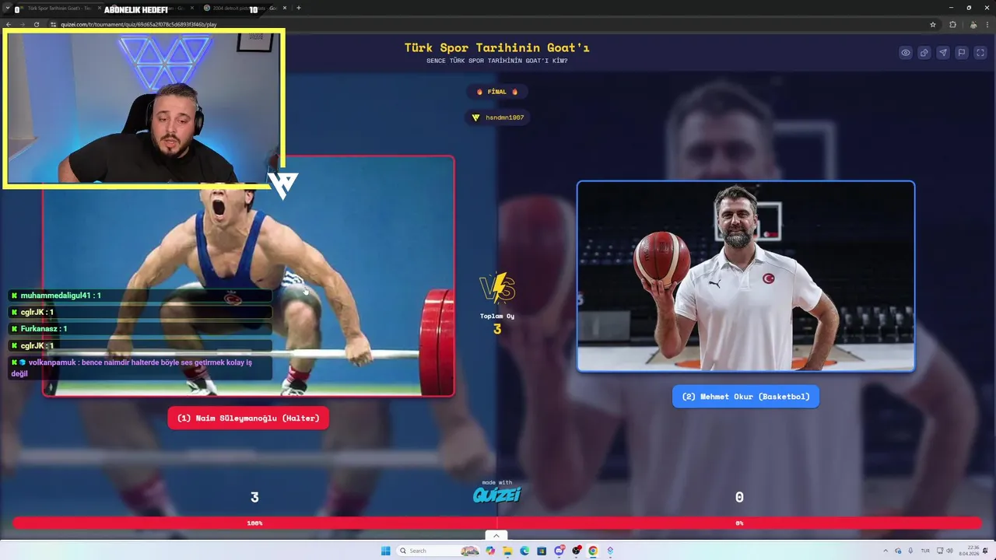Click the site info icon beside the URL
996x560 pixels.
coord(54,24)
